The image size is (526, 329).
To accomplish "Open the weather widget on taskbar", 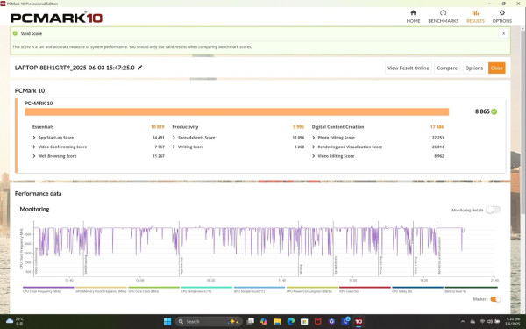I will click(15, 321).
